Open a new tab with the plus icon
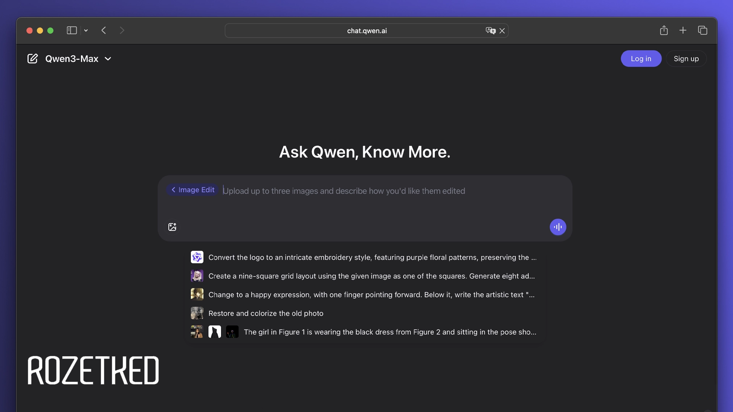 tap(683, 30)
